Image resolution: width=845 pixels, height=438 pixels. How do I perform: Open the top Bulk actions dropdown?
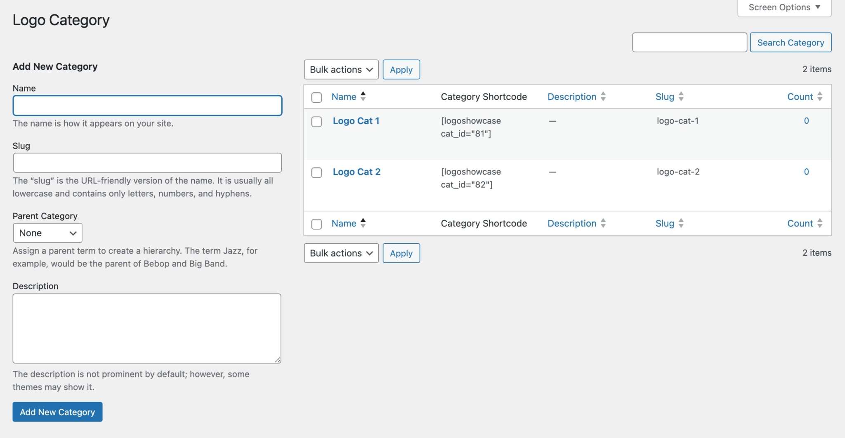341,69
